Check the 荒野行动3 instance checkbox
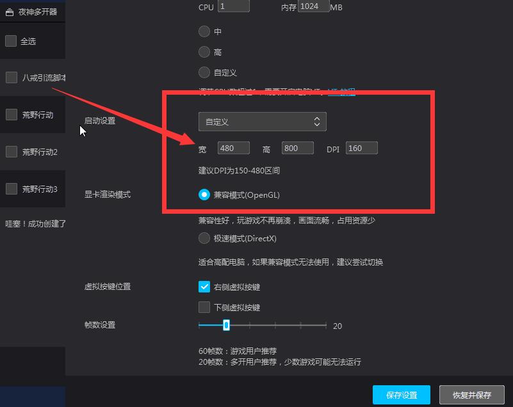The width and height of the screenshot is (513, 407). click(x=10, y=188)
